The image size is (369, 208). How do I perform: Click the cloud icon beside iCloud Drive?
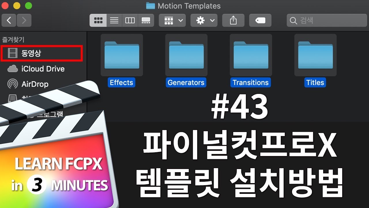point(12,69)
